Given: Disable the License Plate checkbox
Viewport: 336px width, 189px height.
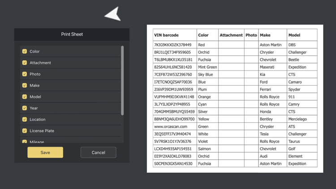Looking at the screenshot, I should [x=25, y=131].
